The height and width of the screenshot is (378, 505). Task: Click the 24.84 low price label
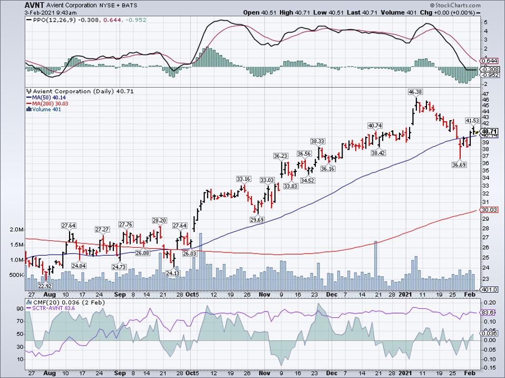79,266
